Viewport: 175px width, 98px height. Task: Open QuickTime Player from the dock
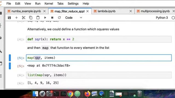tap(101, 94)
